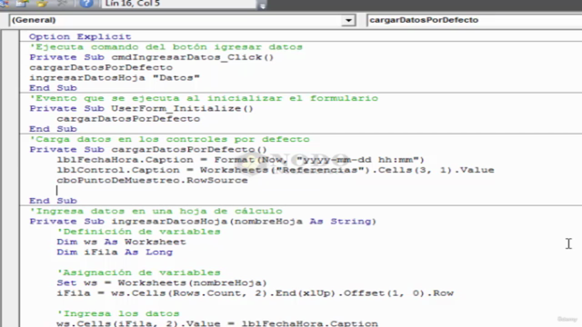The width and height of the screenshot is (582, 327).
Task: Click comment 'Carga datos en los controles
Action: pos(169,139)
